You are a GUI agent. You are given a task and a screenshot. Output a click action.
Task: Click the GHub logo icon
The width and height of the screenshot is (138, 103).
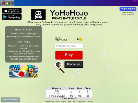pyautogui.click(x=7, y=3)
